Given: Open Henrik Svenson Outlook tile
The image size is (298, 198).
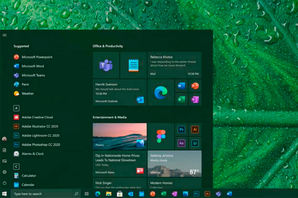Looking at the screenshot, I should coord(120,93).
